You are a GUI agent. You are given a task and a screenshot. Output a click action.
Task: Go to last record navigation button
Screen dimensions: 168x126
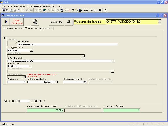[36, 101]
